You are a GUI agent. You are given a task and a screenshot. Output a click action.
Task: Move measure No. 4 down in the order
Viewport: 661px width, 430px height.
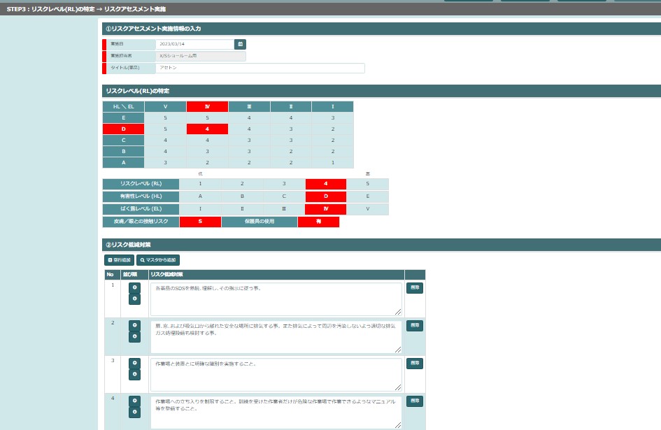134,413
